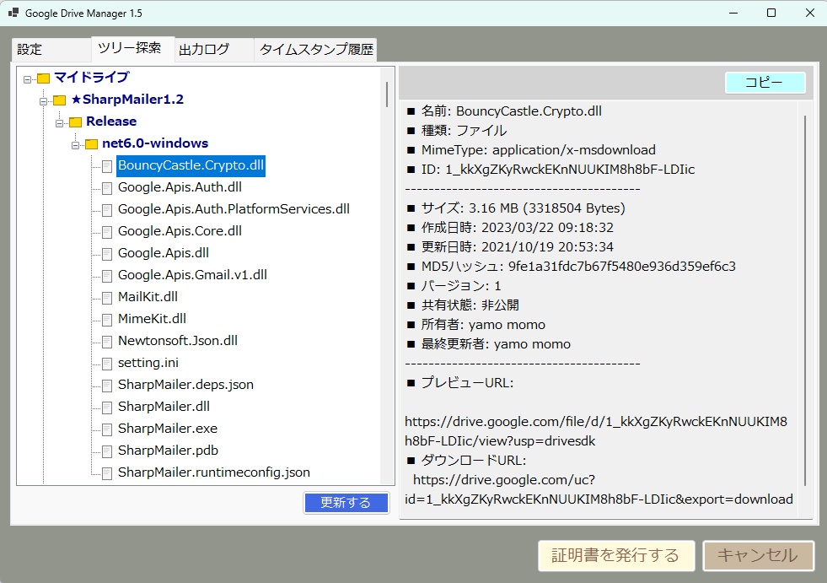Screen dimensions: 827x583
Task: Click file icon beside SharpMailer.dll
Action: pos(106,408)
